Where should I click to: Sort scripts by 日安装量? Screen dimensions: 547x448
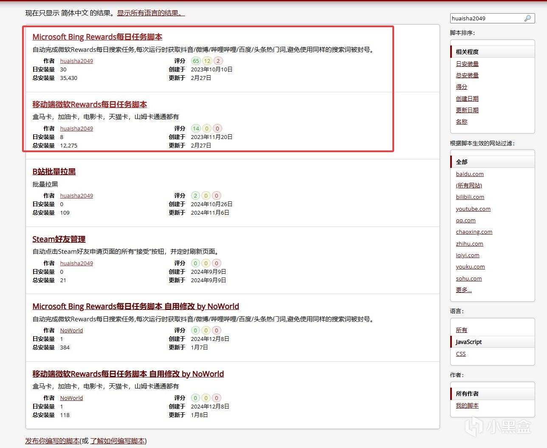click(467, 64)
